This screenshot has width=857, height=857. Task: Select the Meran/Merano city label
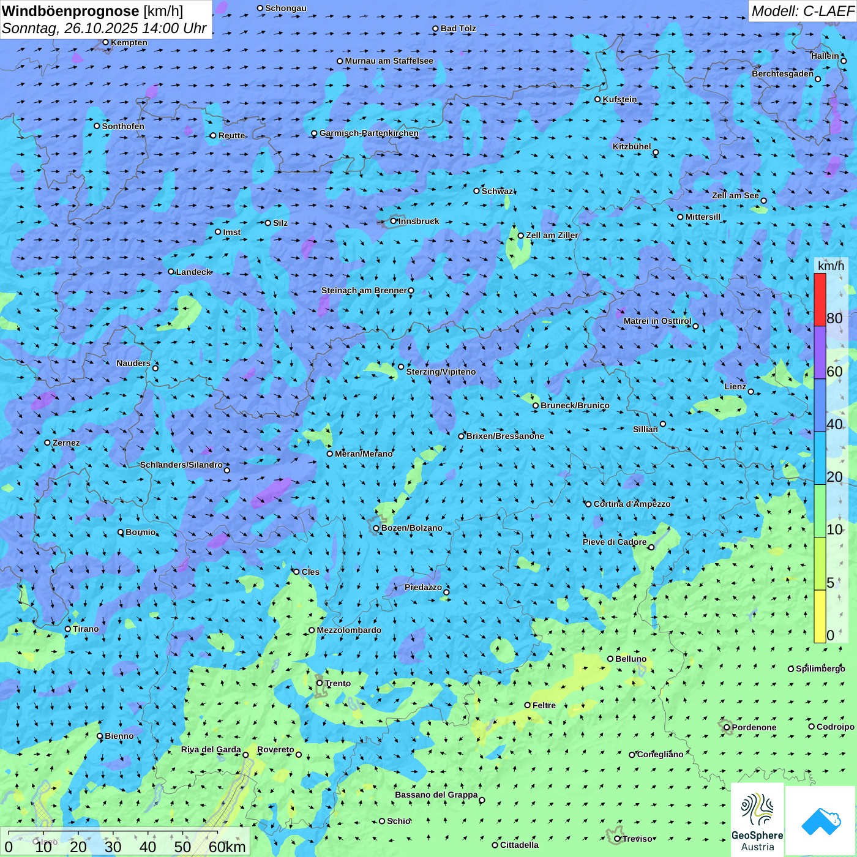(364, 454)
